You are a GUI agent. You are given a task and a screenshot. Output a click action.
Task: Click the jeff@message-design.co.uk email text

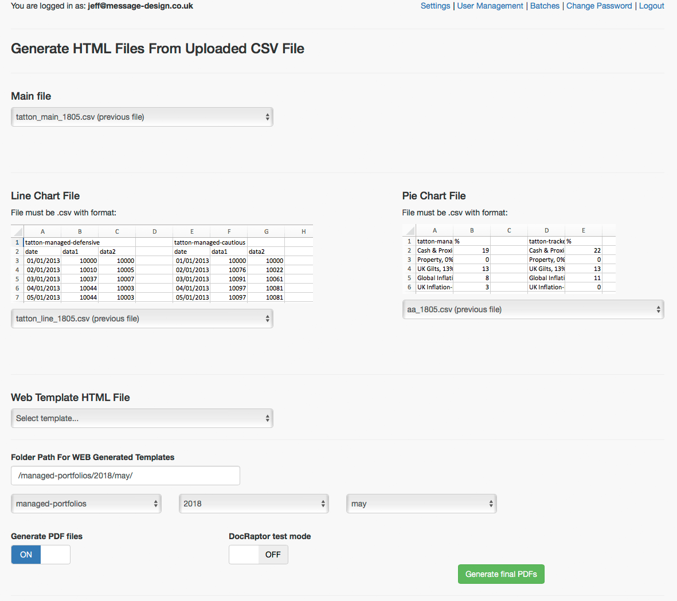pos(140,6)
